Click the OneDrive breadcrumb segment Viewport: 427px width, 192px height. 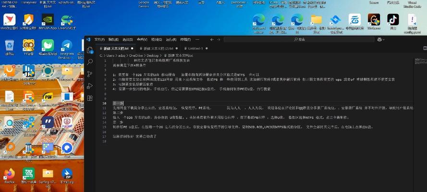(x=136, y=56)
